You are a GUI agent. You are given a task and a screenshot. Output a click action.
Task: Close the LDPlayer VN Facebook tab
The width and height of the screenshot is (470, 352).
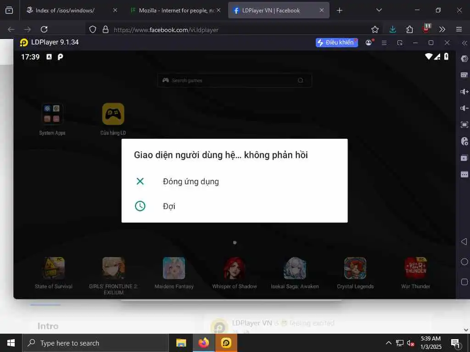point(322,10)
